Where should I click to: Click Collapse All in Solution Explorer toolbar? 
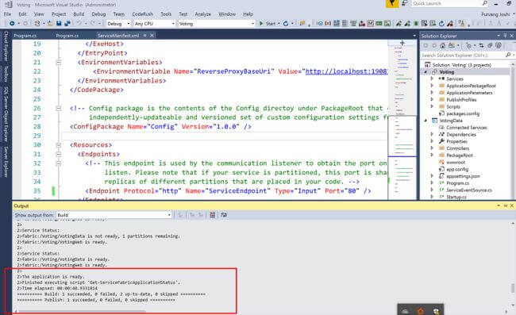pyautogui.click(x=490, y=45)
